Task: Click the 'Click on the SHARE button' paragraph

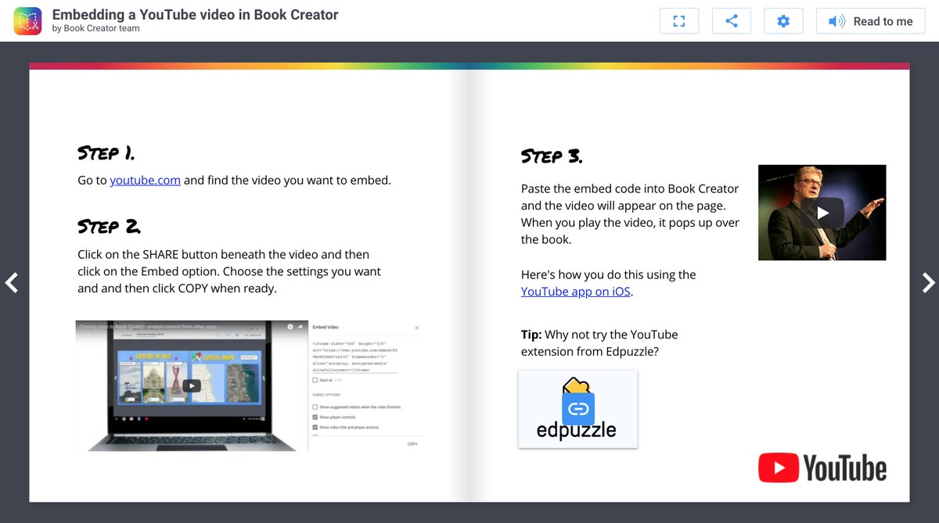Action: 229,271
